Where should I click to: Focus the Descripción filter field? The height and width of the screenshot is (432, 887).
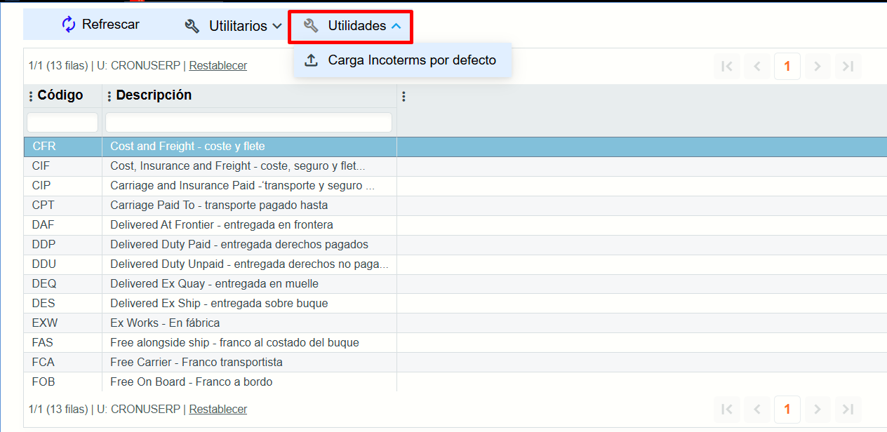[248, 123]
